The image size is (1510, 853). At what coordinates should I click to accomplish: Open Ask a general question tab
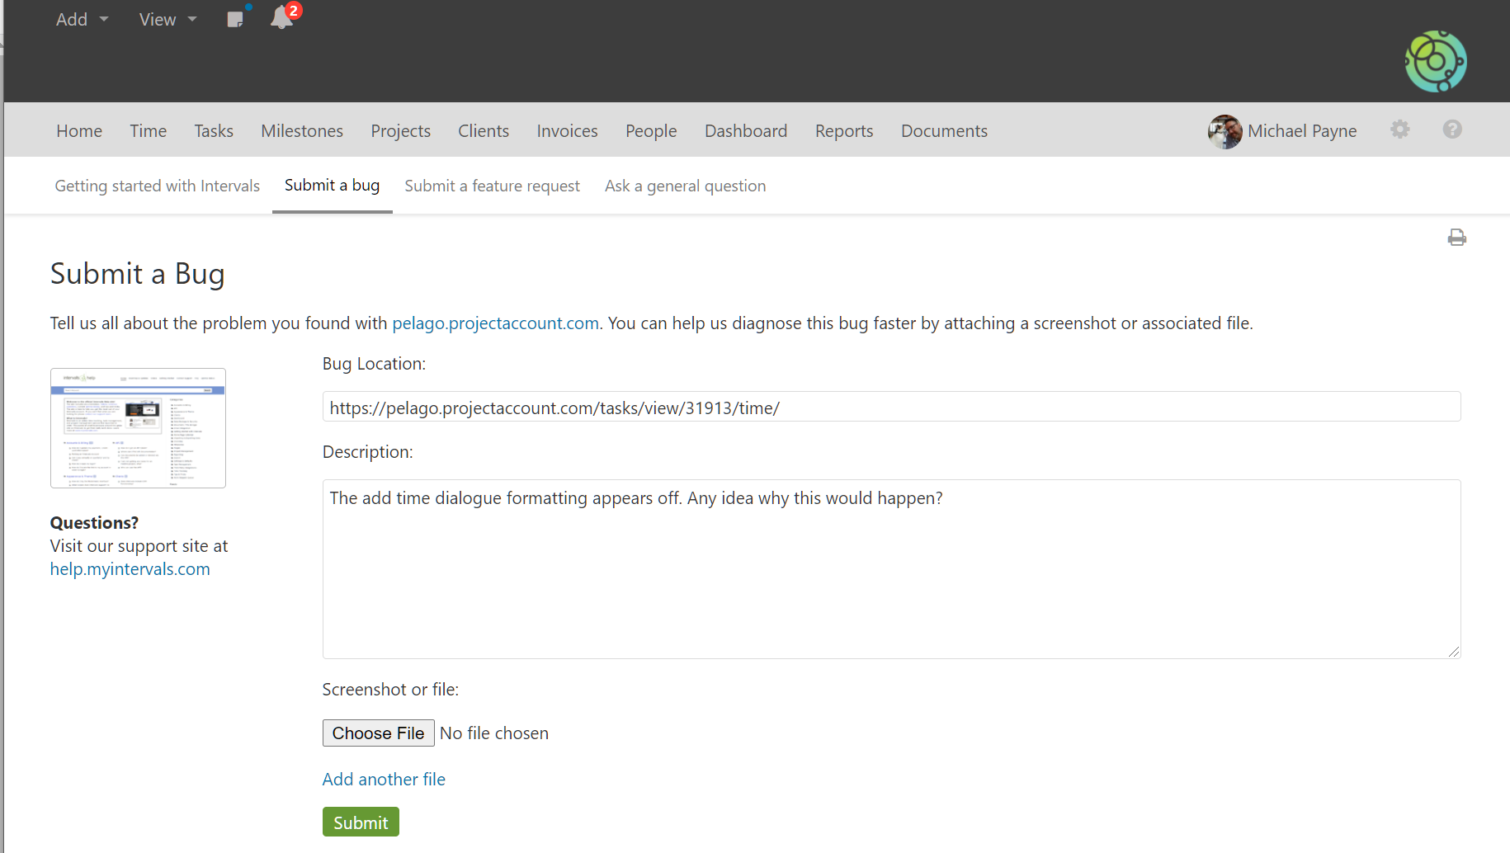(685, 186)
